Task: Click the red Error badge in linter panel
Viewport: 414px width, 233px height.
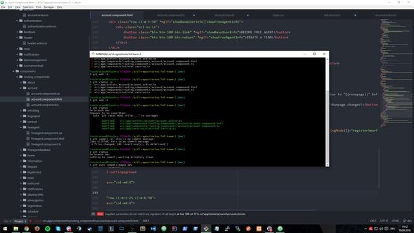Action: coord(100,214)
